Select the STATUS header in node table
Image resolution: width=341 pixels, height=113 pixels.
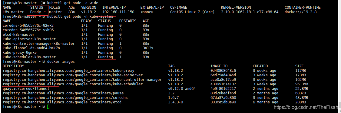tap(37, 8)
